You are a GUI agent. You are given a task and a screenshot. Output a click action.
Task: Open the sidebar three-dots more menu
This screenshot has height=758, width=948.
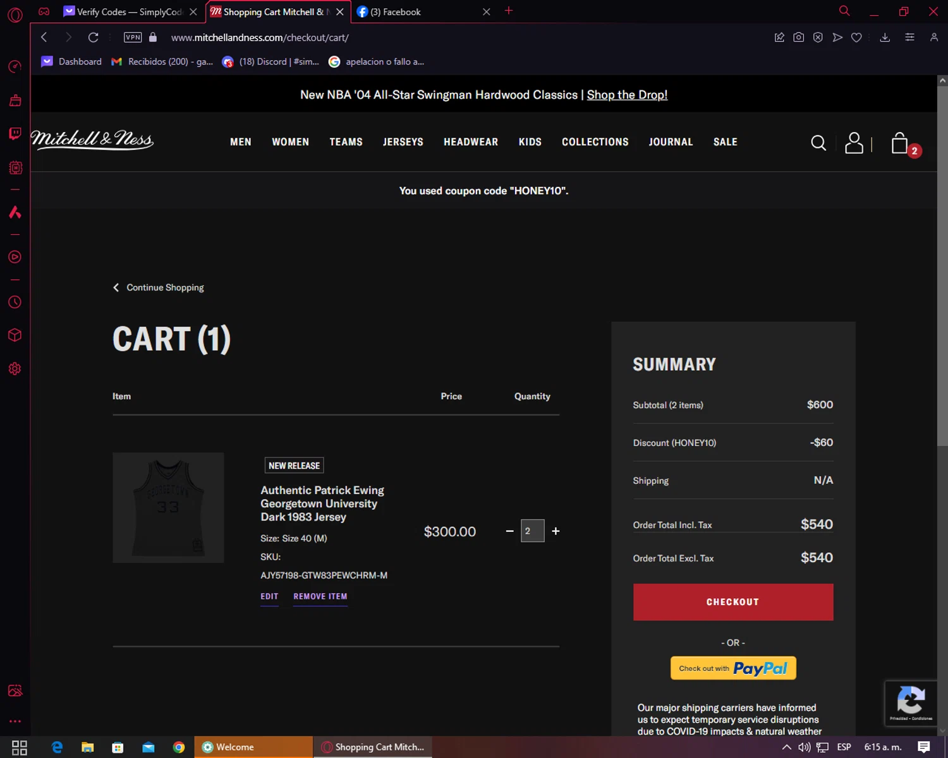15,721
